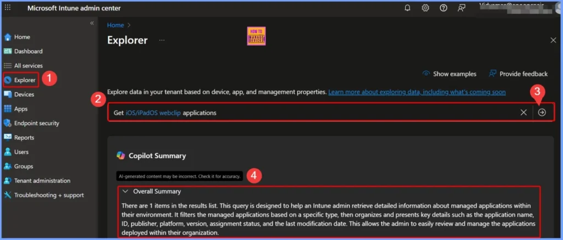
Task: Open Groups section
Action: pyautogui.click(x=24, y=166)
